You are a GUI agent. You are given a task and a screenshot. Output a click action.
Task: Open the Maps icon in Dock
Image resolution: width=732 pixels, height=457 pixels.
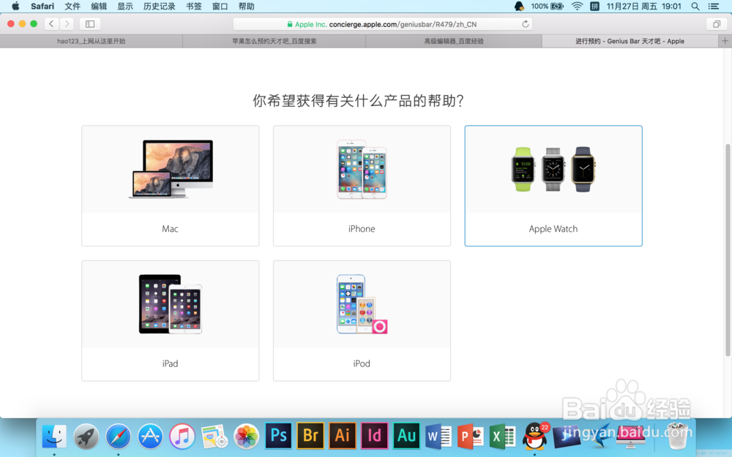click(x=214, y=436)
